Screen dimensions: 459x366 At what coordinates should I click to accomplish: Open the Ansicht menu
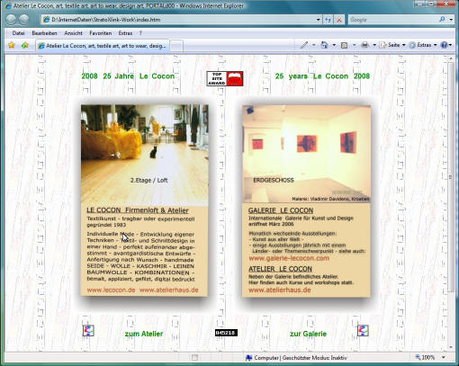pyautogui.click(x=73, y=33)
